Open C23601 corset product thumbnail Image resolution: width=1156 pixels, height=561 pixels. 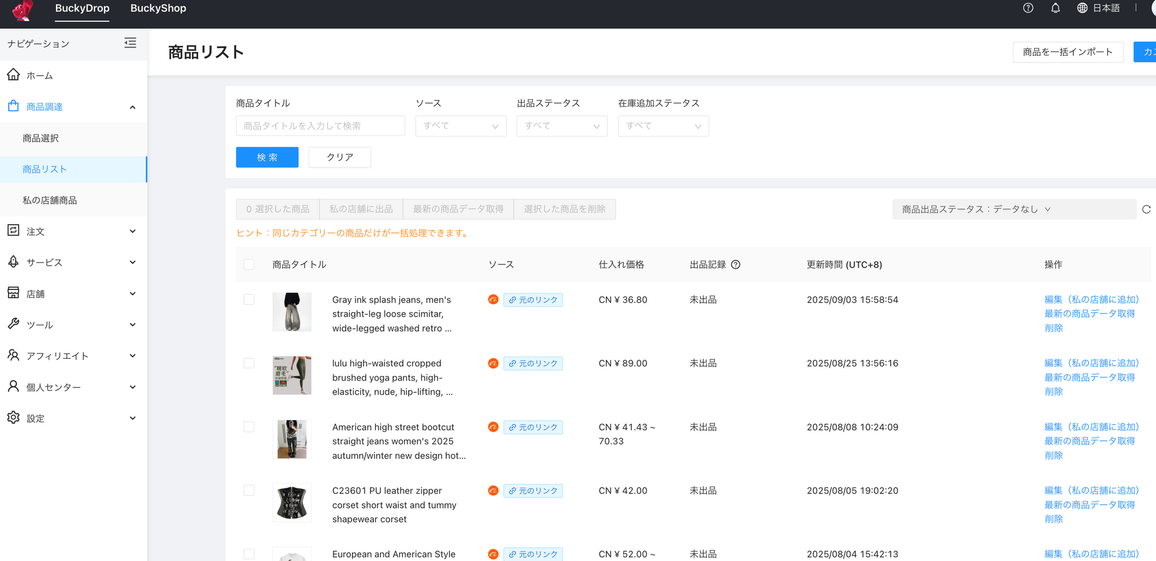click(x=292, y=503)
